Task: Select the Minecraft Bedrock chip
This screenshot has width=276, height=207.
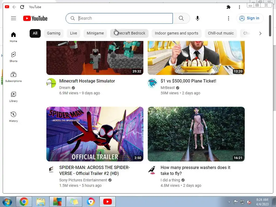Action: pos(129,33)
